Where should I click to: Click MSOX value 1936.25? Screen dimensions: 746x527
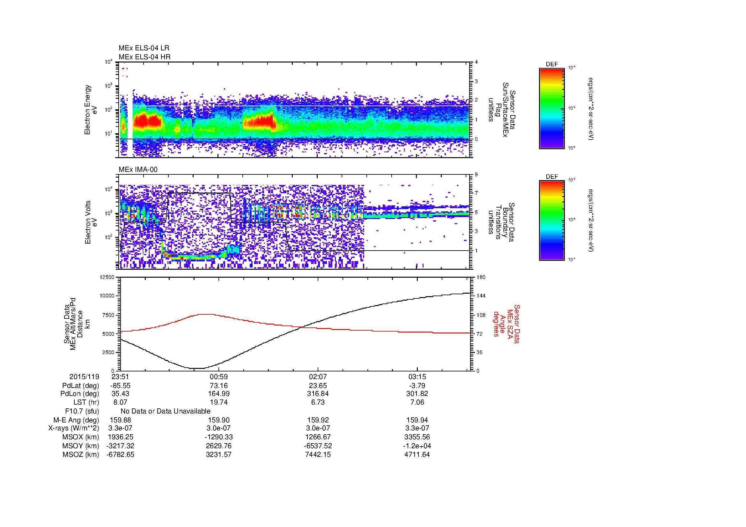120,437
